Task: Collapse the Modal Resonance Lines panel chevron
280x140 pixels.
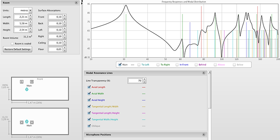Action: point(204,73)
